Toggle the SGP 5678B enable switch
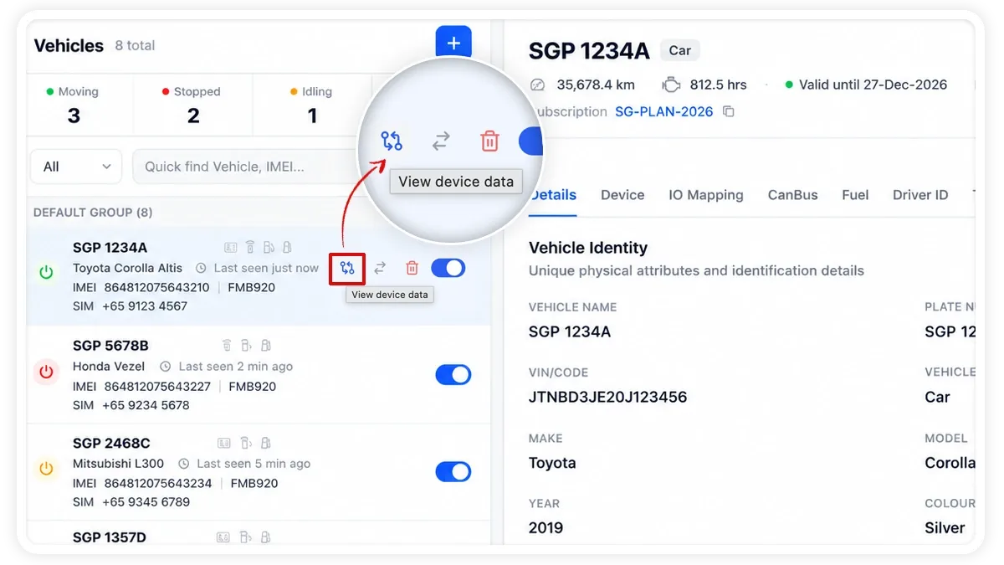 [453, 374]
